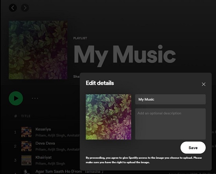Select the song Khairiyat
This screenshot has height=174, width=216.
(x=44, y=158)
